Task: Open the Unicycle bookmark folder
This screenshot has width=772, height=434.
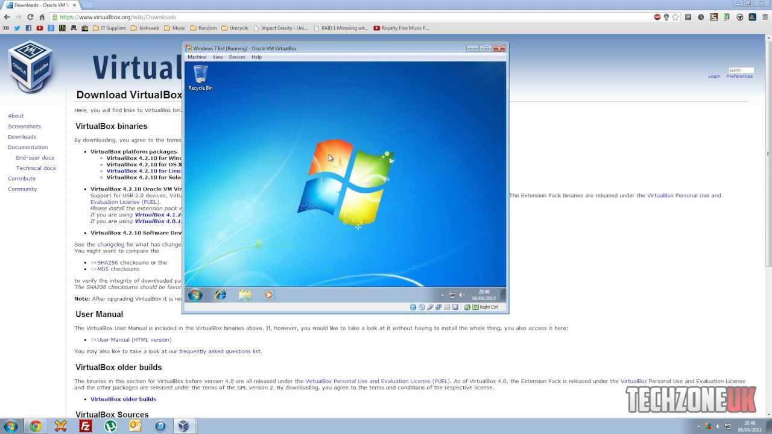Action: coord(235,28)
